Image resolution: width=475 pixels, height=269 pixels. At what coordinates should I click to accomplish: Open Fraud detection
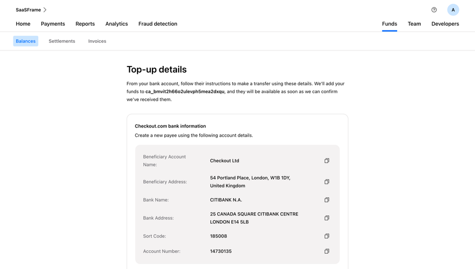click(x=158, y=24)
